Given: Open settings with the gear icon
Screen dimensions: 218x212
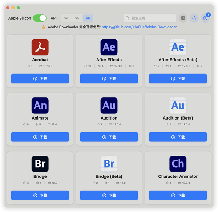Looking at the screenshot, I should point(183,18).
